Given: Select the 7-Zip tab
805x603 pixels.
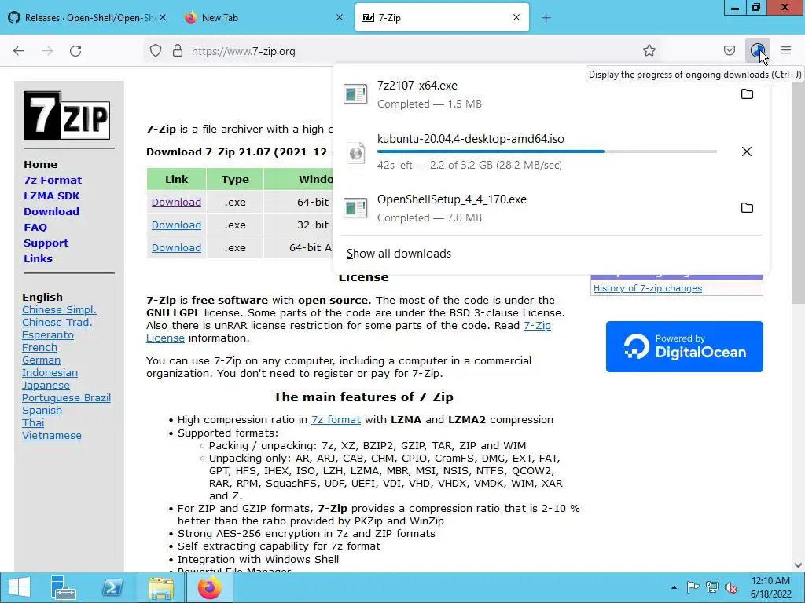Looking at the screenshot, I should pos(442,17).
